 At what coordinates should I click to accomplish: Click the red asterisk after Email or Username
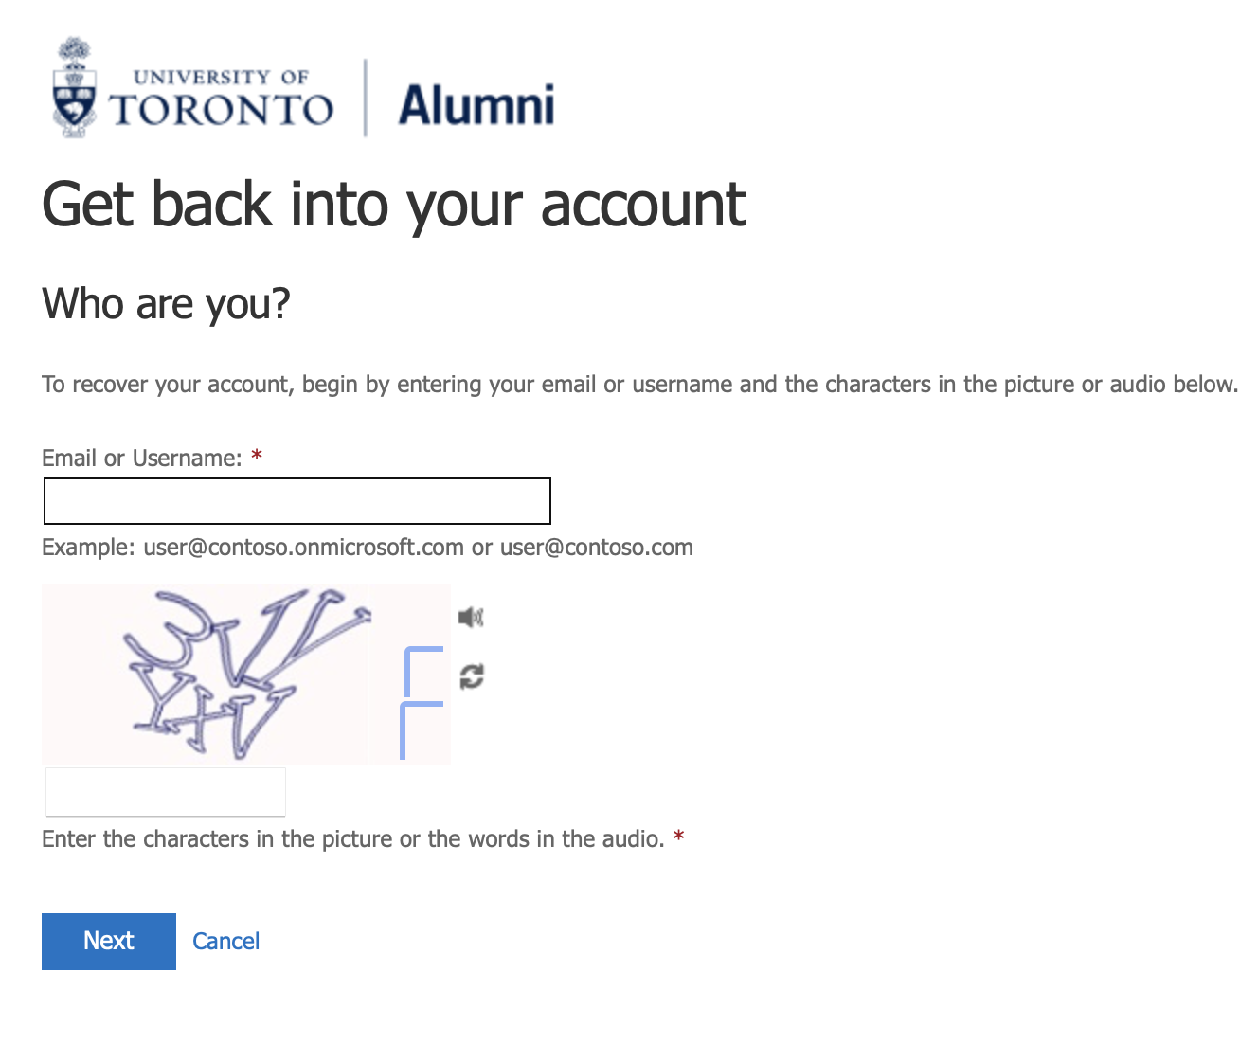click(x=256, y=457)
